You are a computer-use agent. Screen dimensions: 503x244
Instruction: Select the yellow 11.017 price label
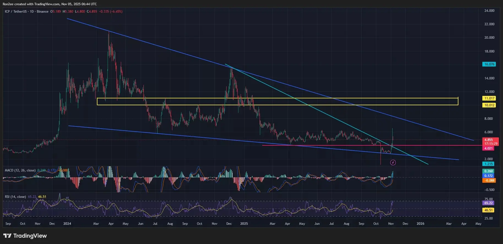pos(489,98)
